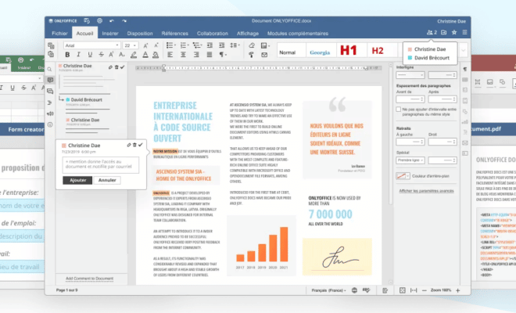Image resolution: width=516 pixels, height=313 pixels.
Task: Click the Copy style paint roller icon
Action: 251,55
